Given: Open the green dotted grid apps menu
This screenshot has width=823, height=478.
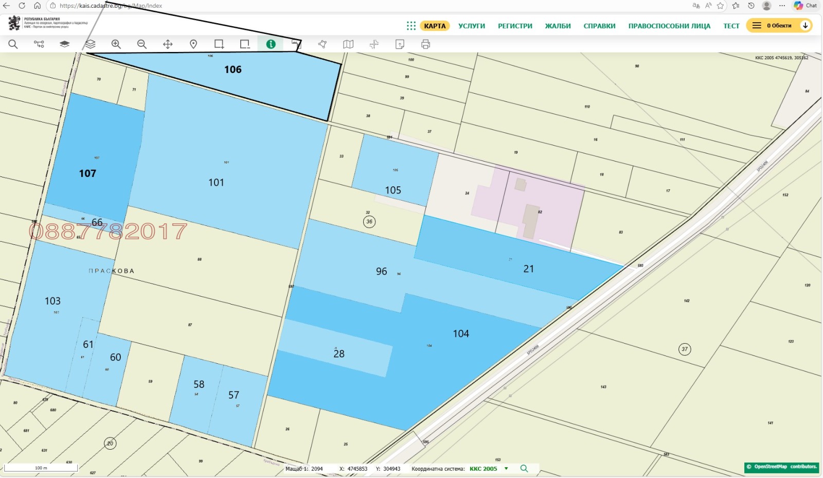Looking at the screenshot, I should coord(411,26).
